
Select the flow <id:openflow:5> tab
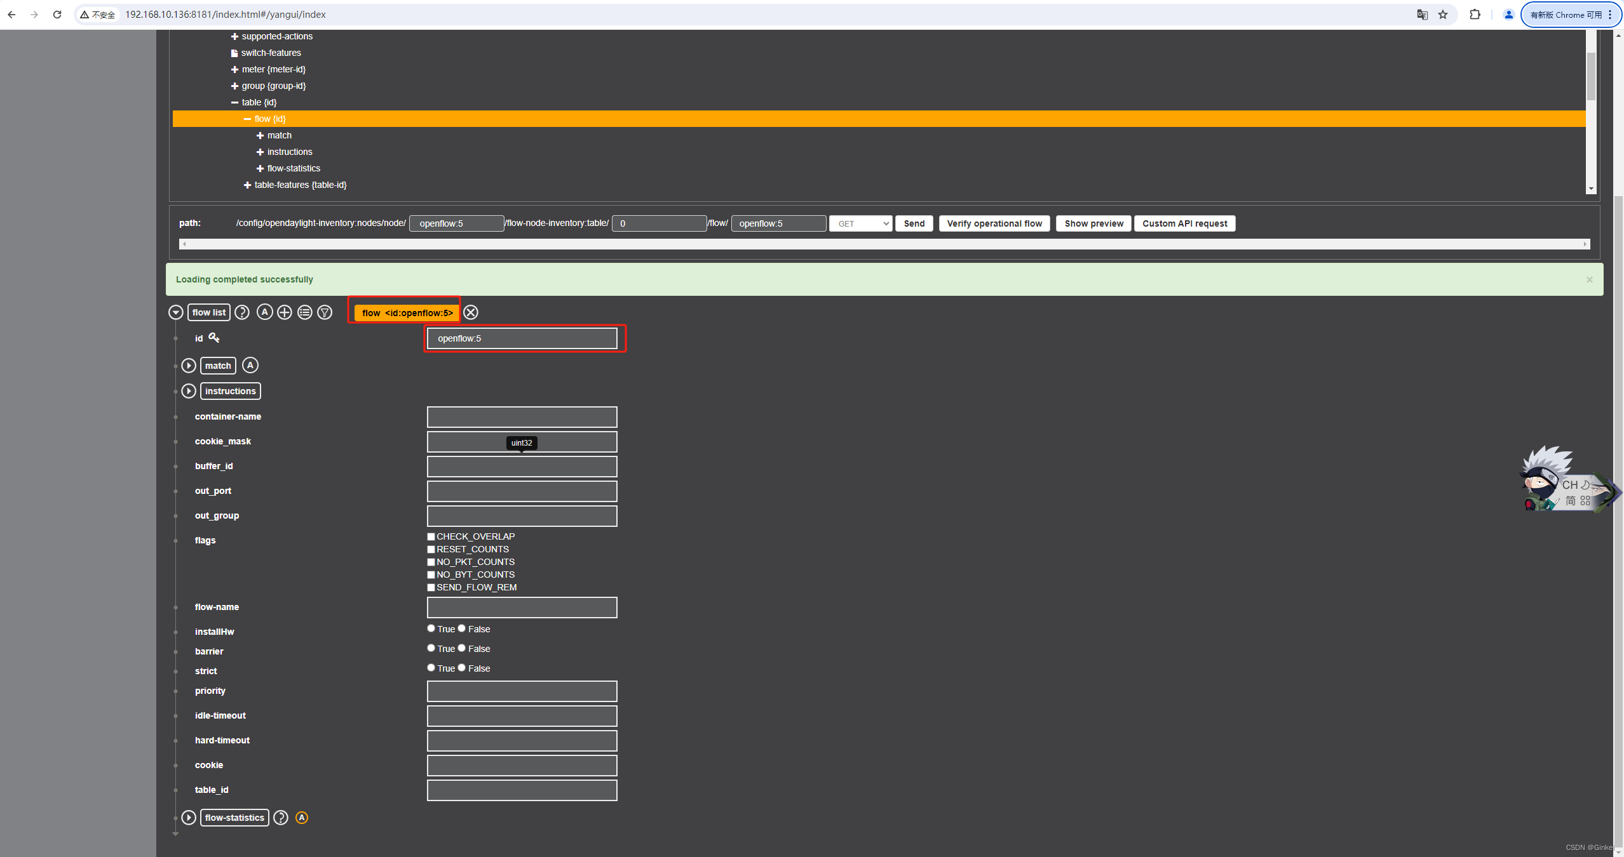407,312
